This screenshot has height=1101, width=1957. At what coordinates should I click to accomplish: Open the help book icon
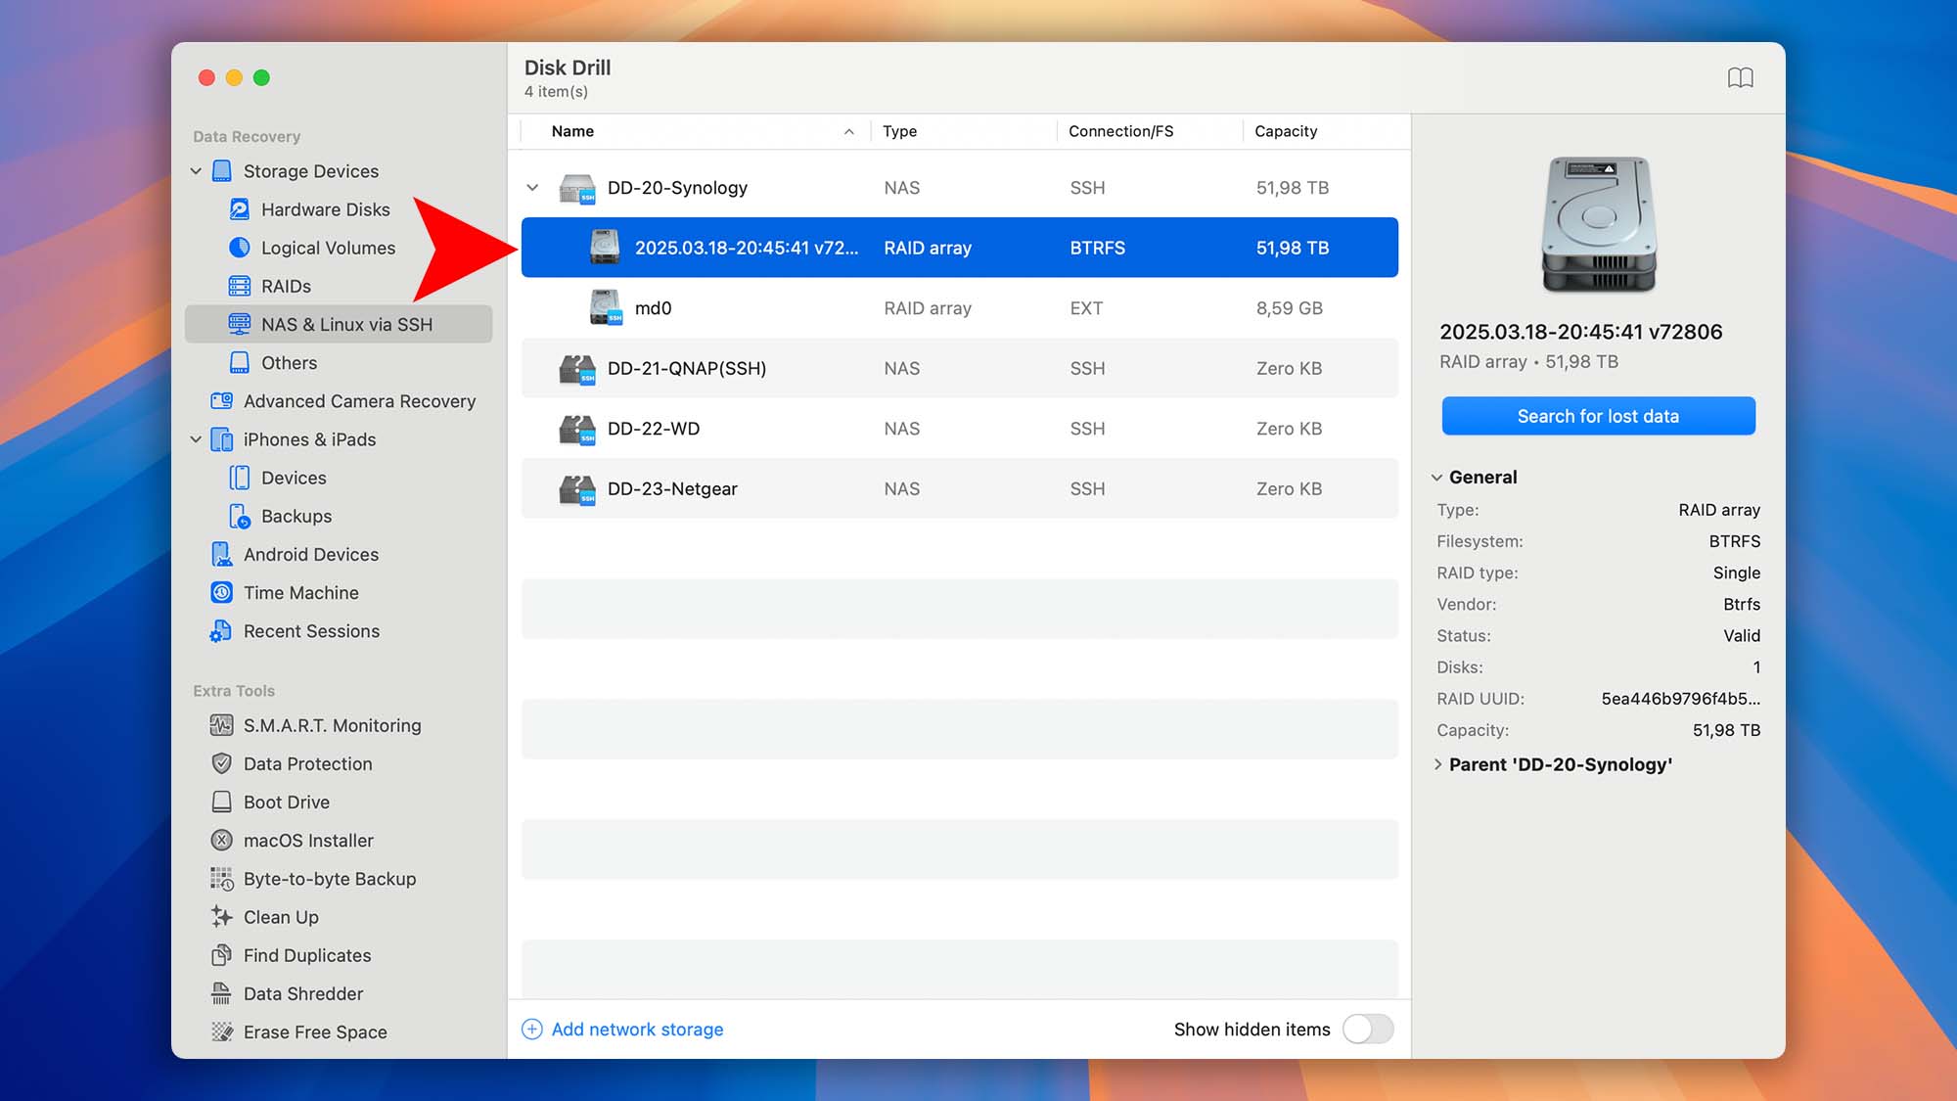click(1740, 77)
